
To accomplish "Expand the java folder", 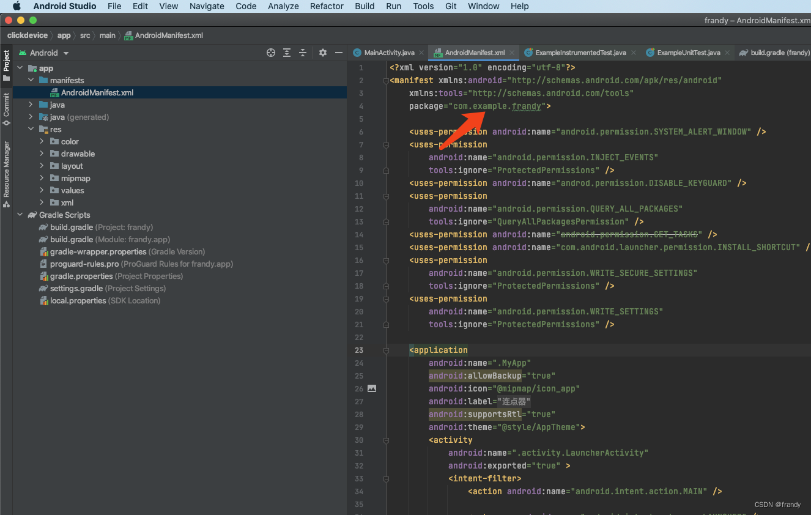I will pyautogui.click(x=31, y=105).
